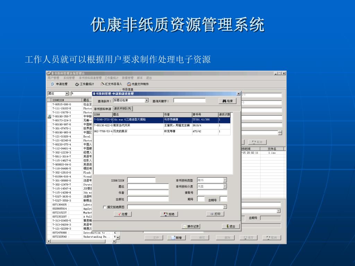
Task: Click 新增 add button in main window
Action: pos(176,238)
